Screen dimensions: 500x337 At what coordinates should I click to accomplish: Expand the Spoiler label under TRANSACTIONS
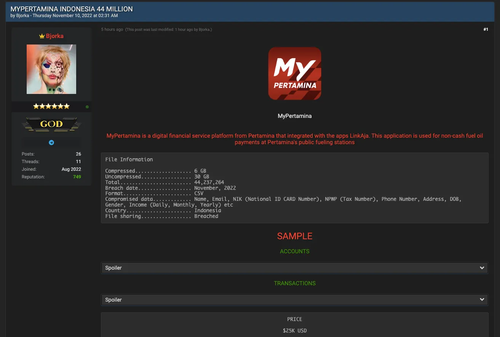tap(113, 300)
